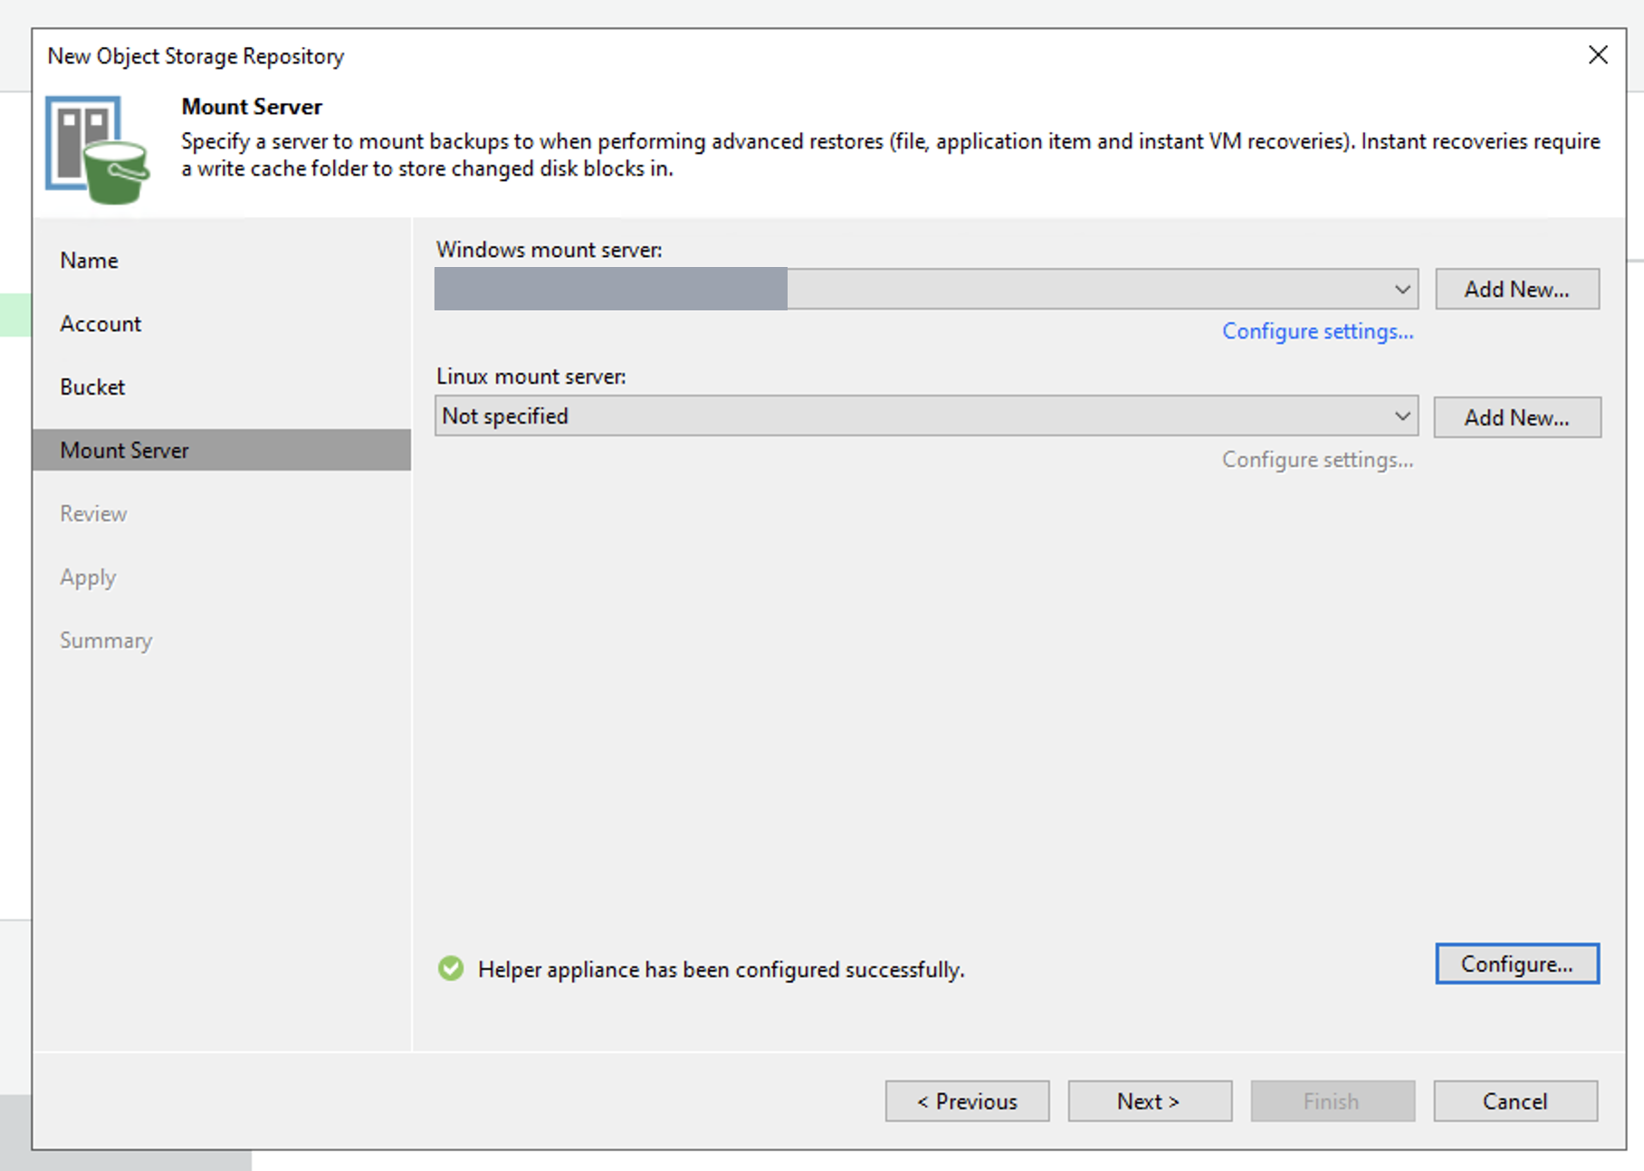Click the helper appliance Configure button
Viewport: 1644px width, 1171px height.
(1517, 964)
